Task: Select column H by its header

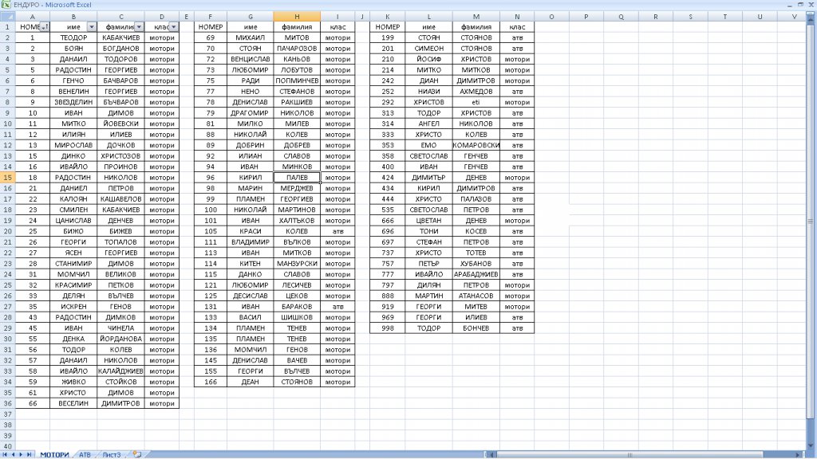Action: 297,17
